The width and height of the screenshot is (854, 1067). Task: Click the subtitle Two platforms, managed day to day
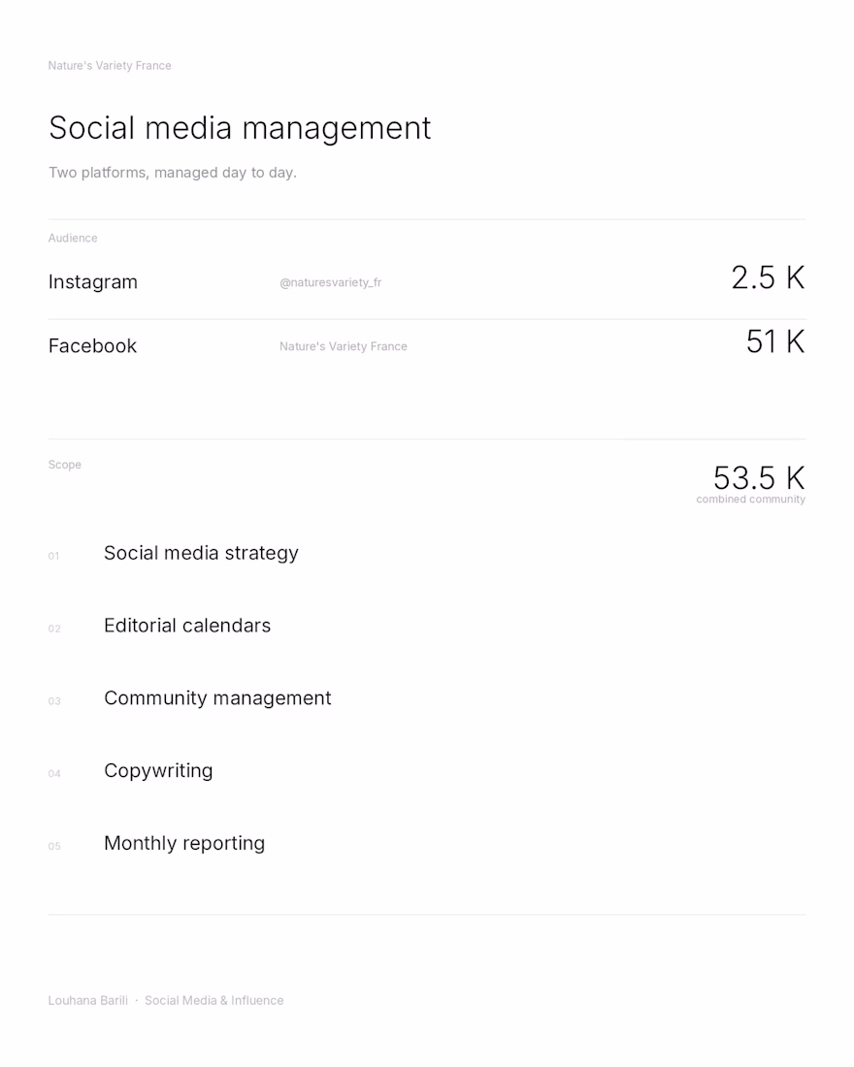(173, 173)
